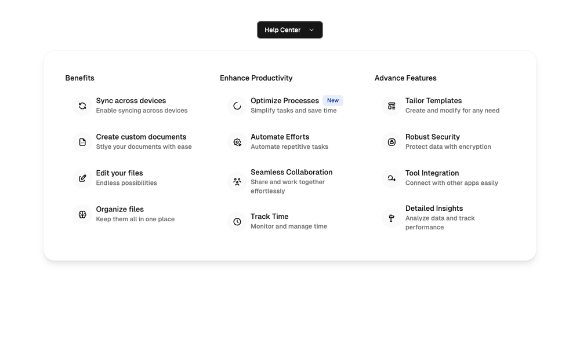Image resolution: width=580 pixels, height=362 pixels.
Task: Click the document icon beside Create custom documents
Action: [x=82, y=142]
